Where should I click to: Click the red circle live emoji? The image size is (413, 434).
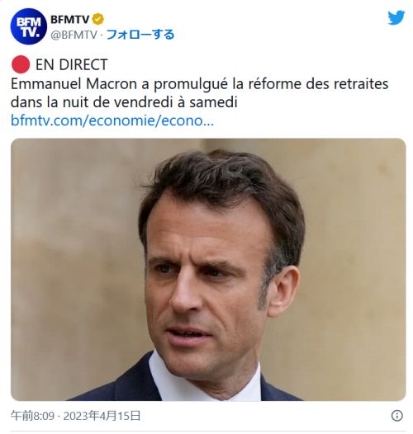(21, 64)
